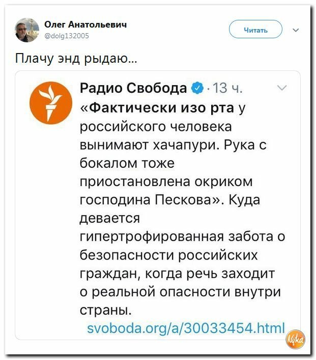
Task: Click the Олег Анатольевич display name
Action: click(85, 24)
